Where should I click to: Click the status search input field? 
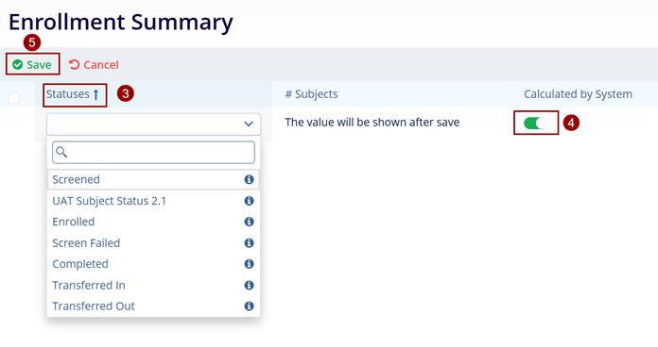[x=153, y=153]
